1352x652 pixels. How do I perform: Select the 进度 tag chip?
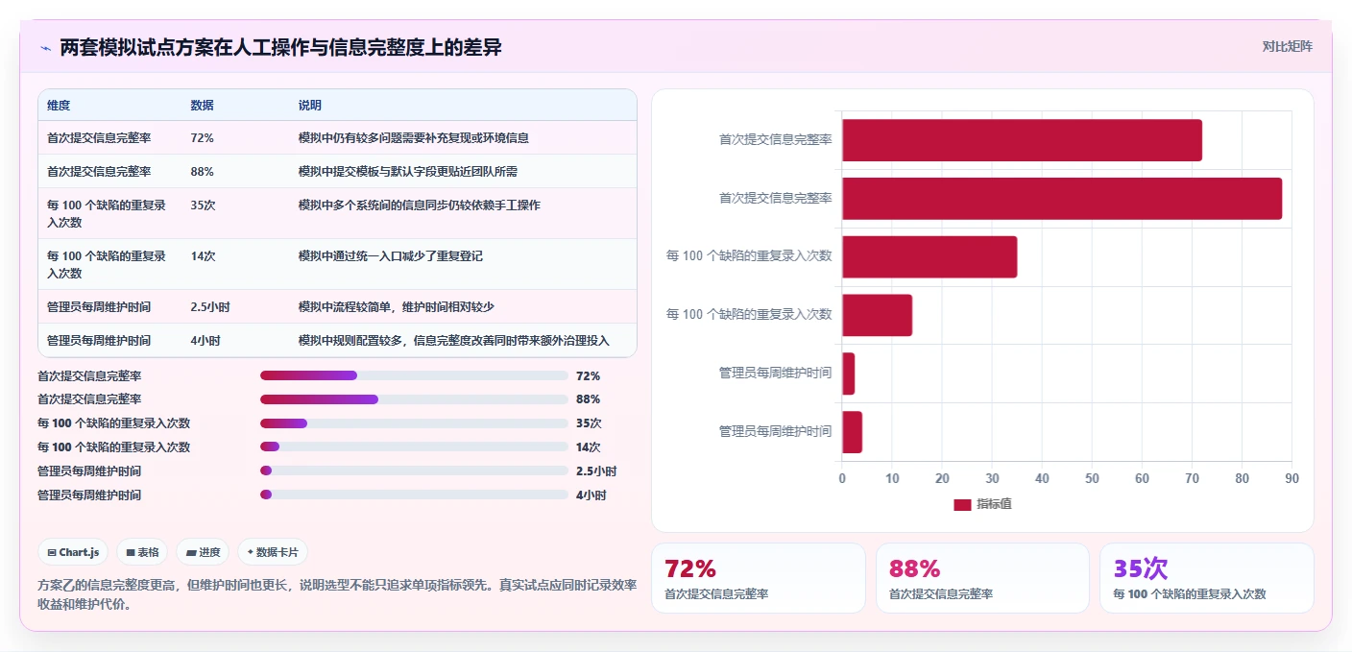pyautogui.click(x=203, y=552)
